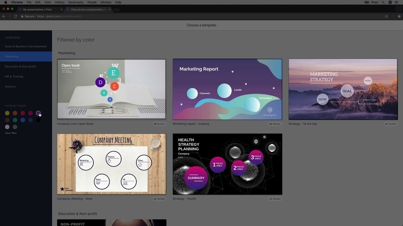Open Spotlight search in the menu bar

tap(383, 2)
